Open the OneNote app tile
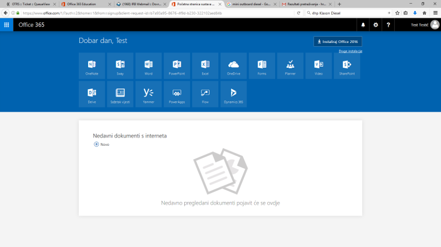Viewport: 441px width, 247px height. [x=92, y=66]
